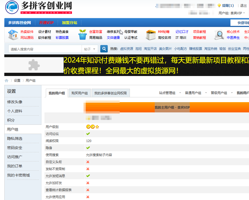Click the 请输入搜索内容 search field
This screenshot has height=200, width=249.
pos(45,49)
